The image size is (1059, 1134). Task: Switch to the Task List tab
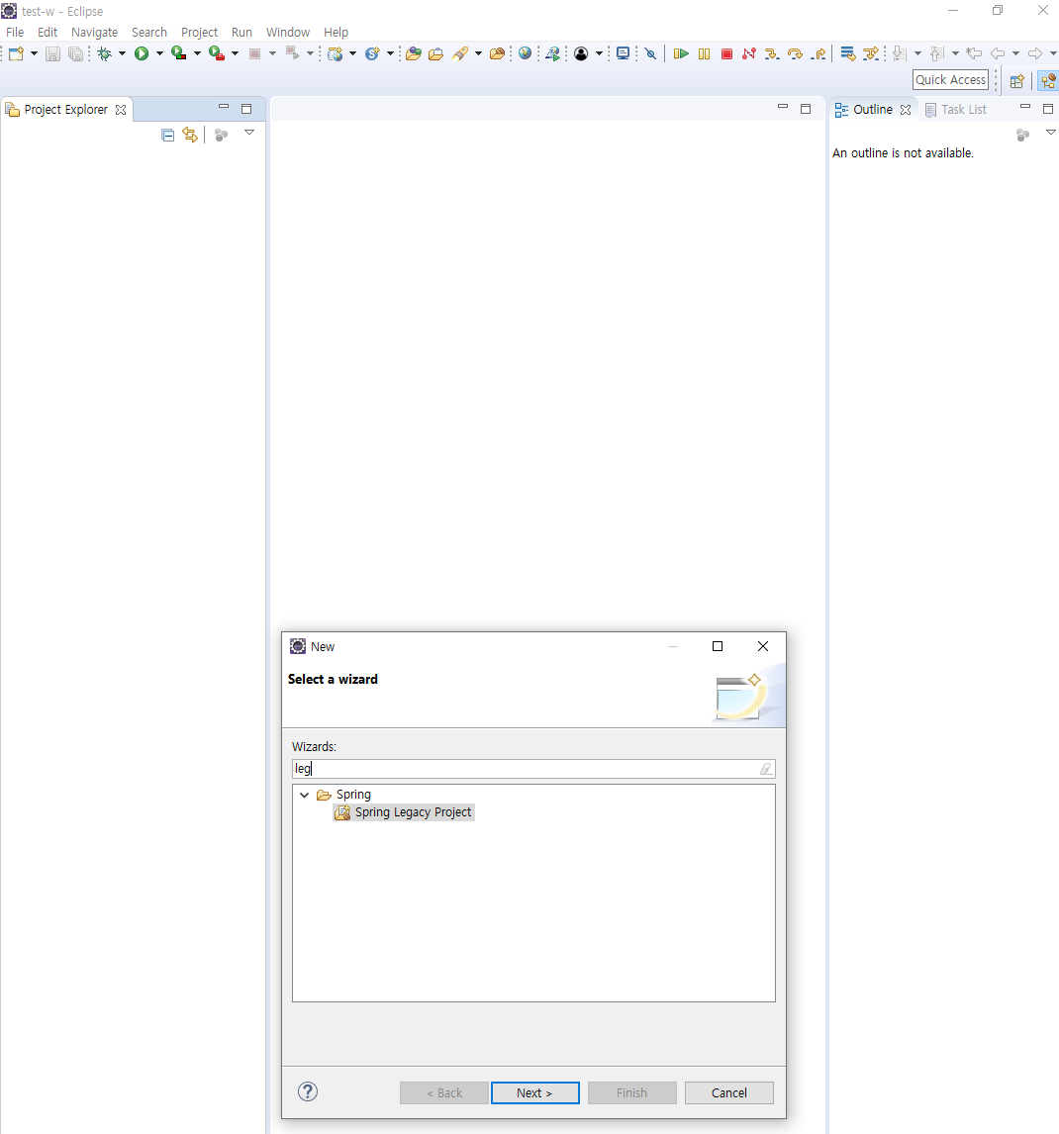pos(955,110)
